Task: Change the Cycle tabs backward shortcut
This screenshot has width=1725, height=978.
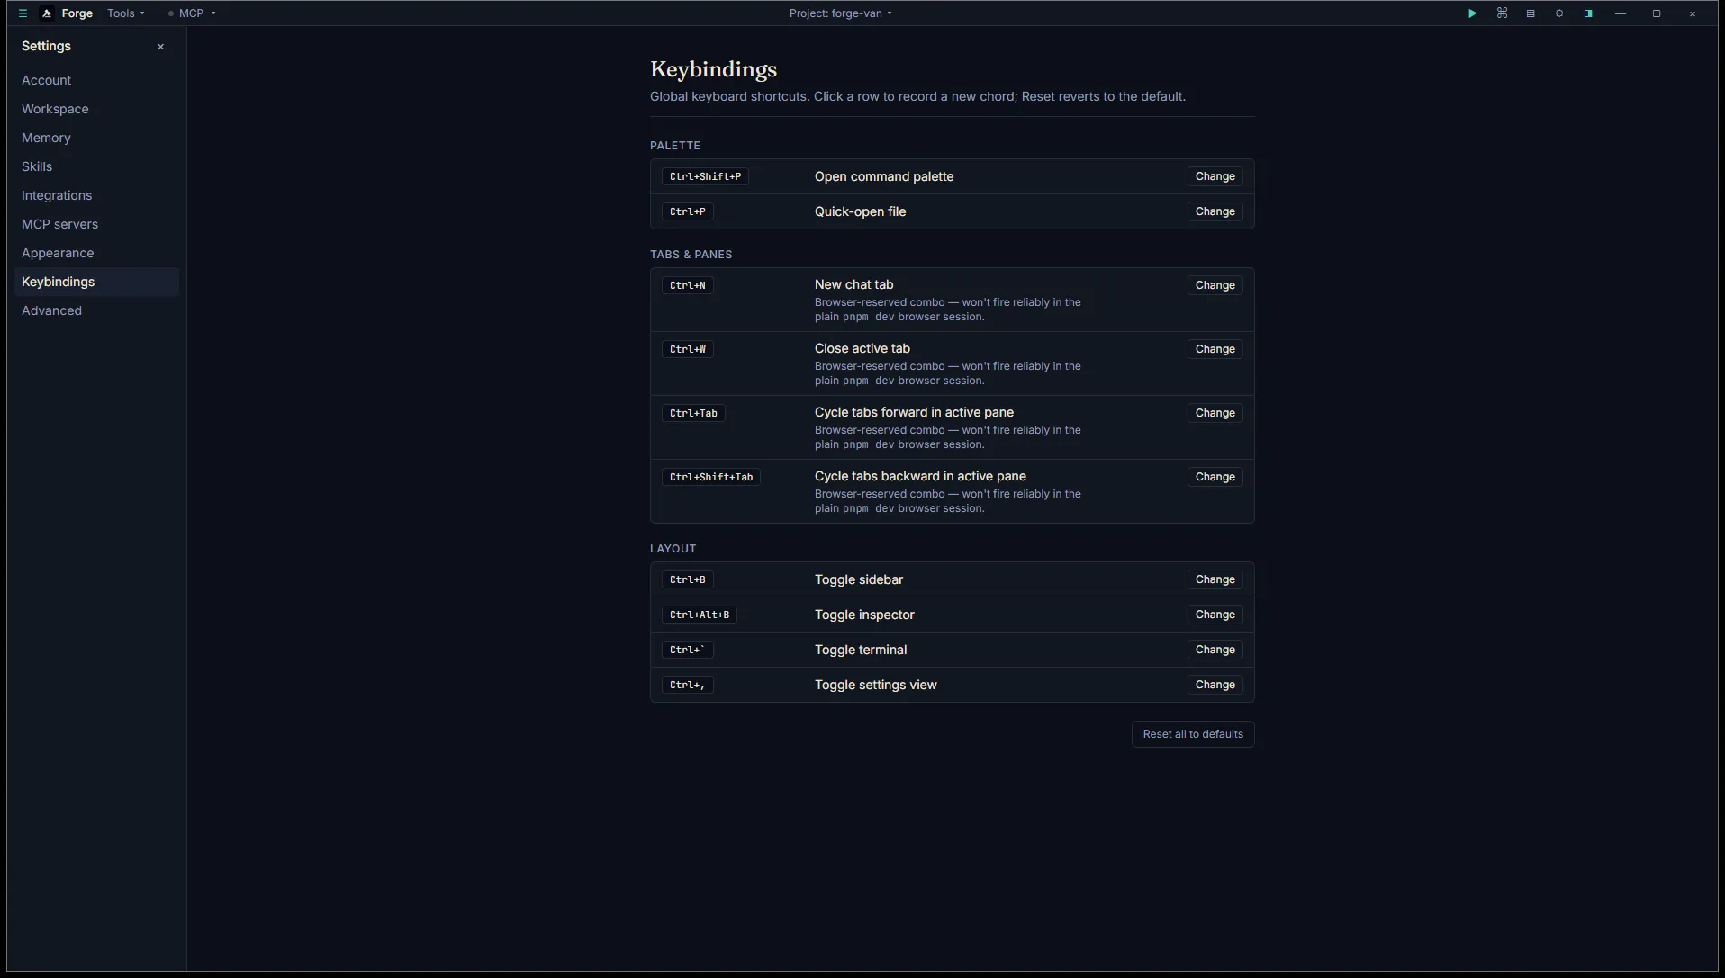Action: pyautogui.click(x=1215, y=477)
